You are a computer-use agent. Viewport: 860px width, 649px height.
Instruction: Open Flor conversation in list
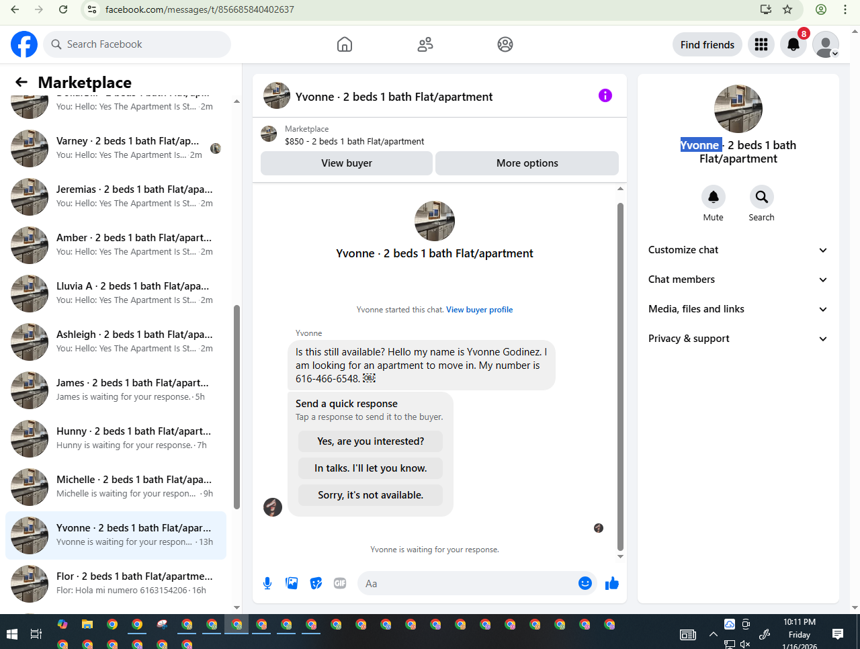[116, 583]
